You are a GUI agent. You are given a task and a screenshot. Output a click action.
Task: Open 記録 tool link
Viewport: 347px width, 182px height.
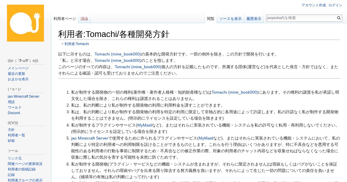point(11,175)
